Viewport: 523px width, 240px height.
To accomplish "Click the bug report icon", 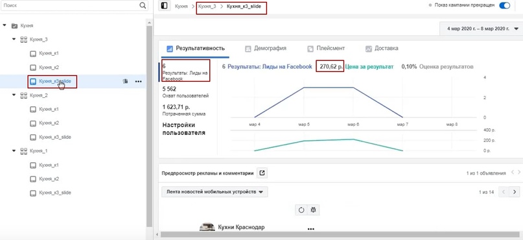I will (x=314, y=210).
